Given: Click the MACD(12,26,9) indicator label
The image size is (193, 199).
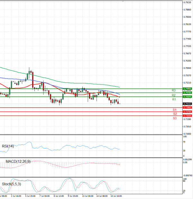Looking at the screenshot, I should point(18,162).
